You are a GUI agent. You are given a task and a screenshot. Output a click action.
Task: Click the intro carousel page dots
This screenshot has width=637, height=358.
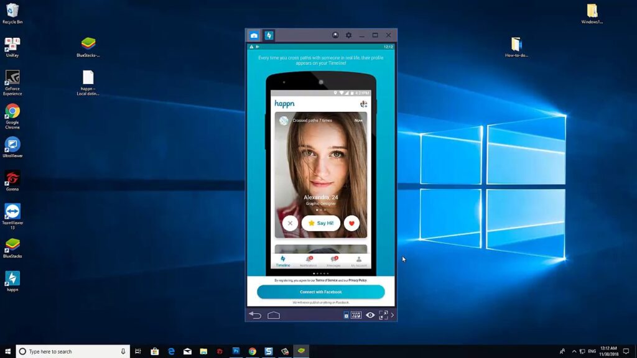(x=321, y=273)
